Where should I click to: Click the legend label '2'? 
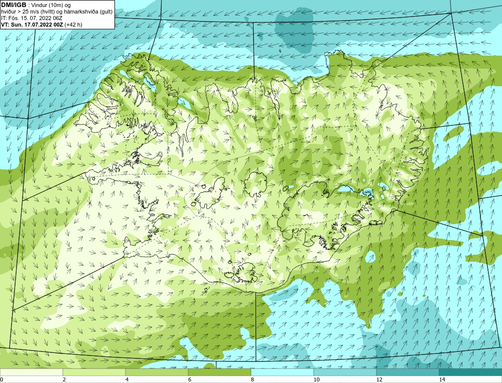(64, 379)
